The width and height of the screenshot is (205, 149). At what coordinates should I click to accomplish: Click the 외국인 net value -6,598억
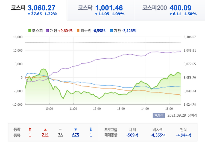pos(99,31)
